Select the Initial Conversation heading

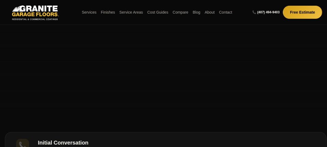[63, 143]
